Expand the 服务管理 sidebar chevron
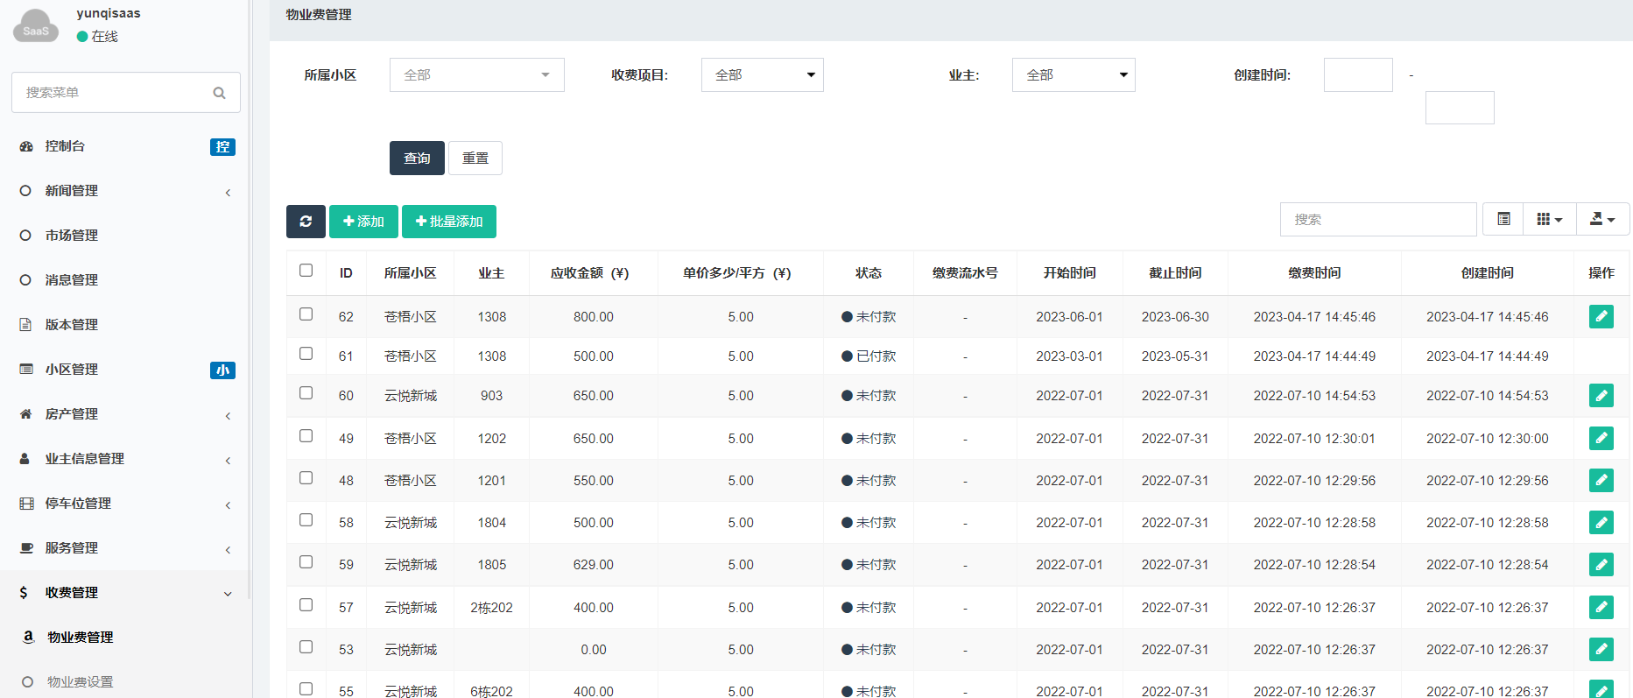The height and width of the screenshot is (698, 1633). coord(228,549)
